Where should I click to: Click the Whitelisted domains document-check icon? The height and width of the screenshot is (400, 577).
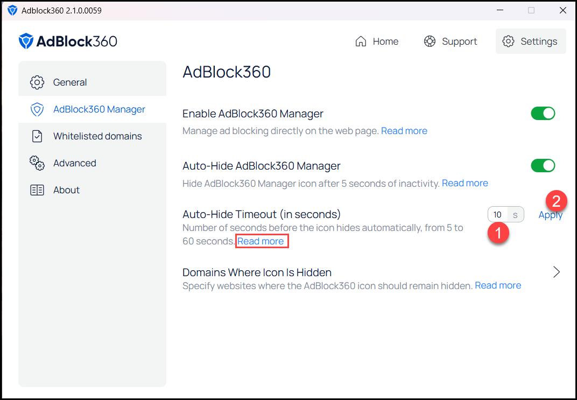tap(37, 136)
